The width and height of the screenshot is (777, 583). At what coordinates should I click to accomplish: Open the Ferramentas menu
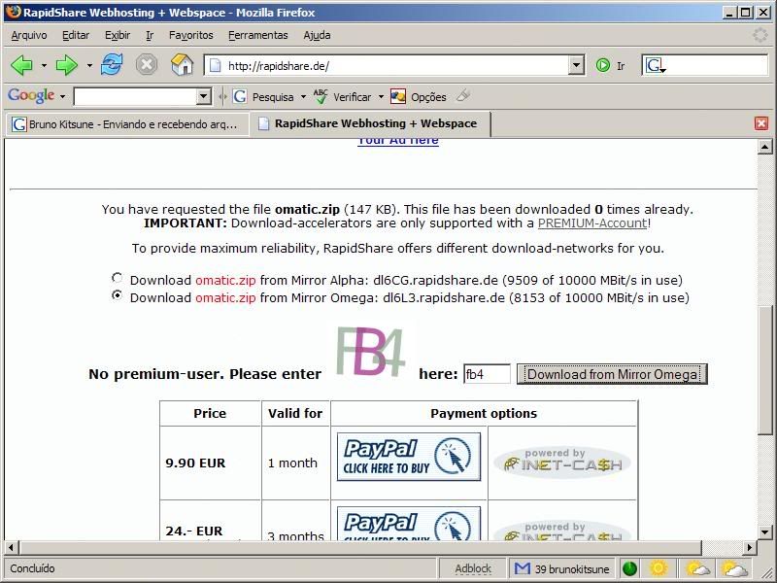(x=257, y=35)
